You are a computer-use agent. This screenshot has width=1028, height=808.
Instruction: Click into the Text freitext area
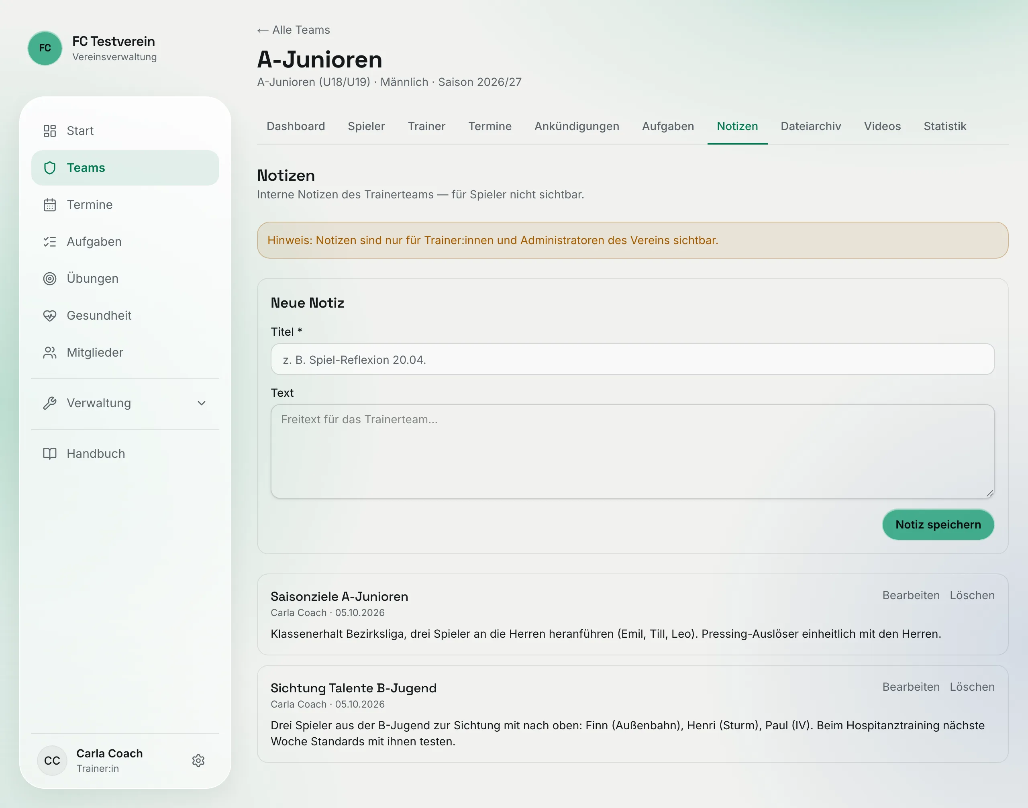click(632, 451)
